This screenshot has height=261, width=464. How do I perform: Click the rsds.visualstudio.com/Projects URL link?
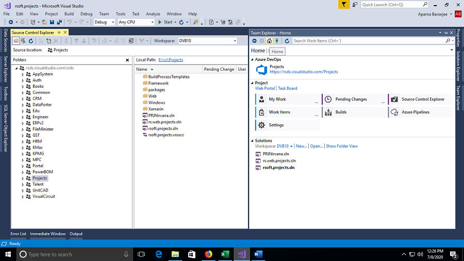(x=304, y=72)
